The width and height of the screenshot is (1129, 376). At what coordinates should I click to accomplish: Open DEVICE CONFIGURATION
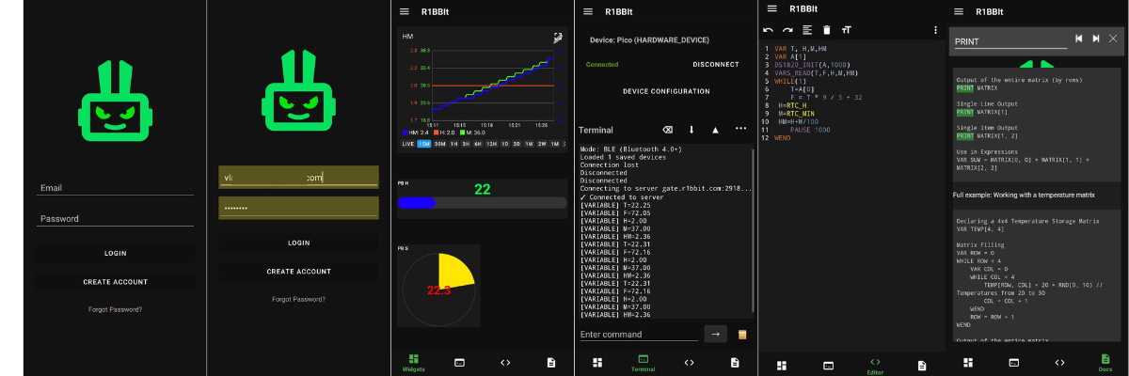(666, 91)
